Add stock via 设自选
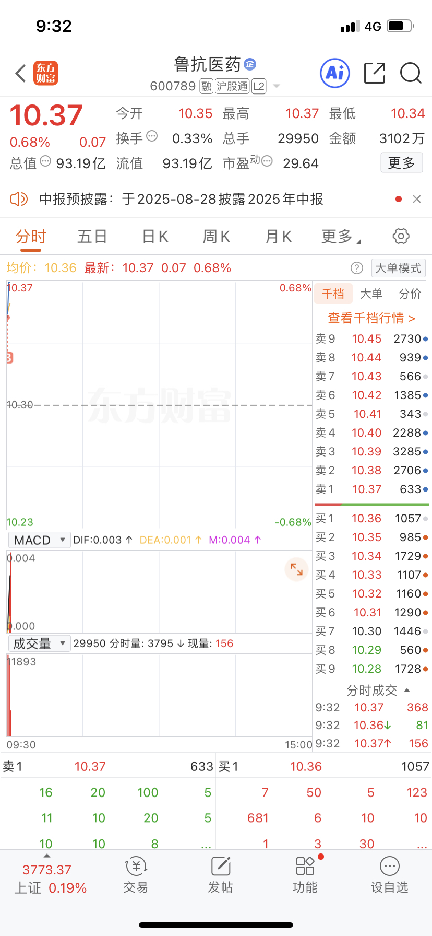Screen dimensions: 432x936 point(390,875)
